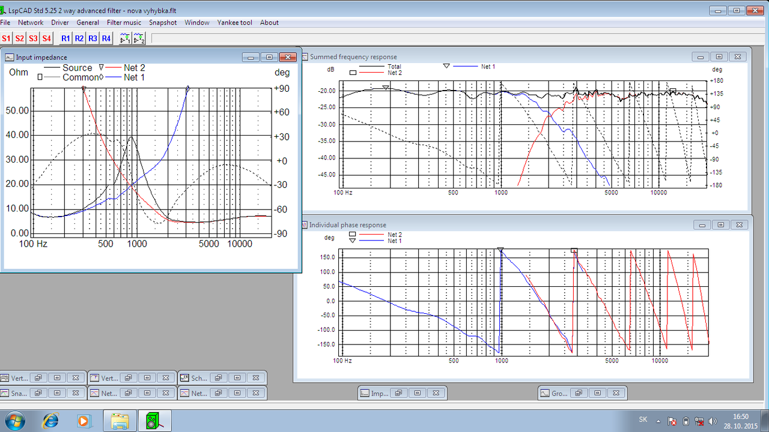Show hidden tray icons arrow
Image resolution: width=769 pixels, height=432 pixels.
pyautogui.click(x=658, y=421)
